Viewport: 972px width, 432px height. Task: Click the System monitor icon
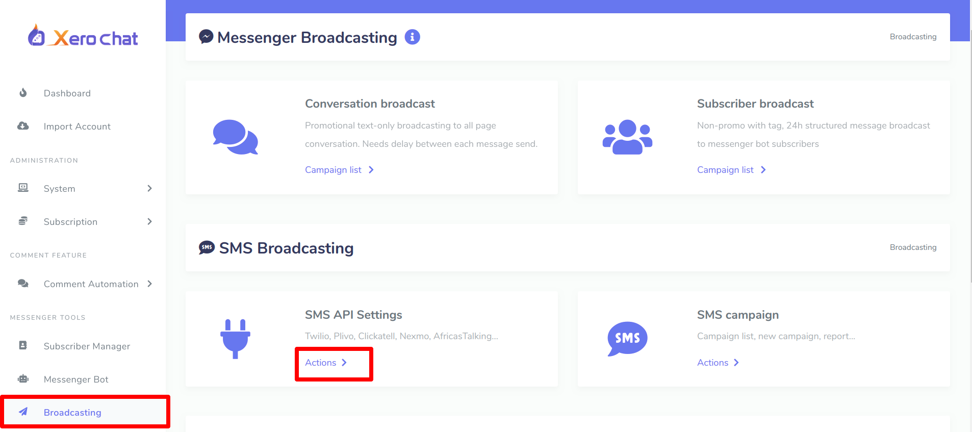point(23,188)
